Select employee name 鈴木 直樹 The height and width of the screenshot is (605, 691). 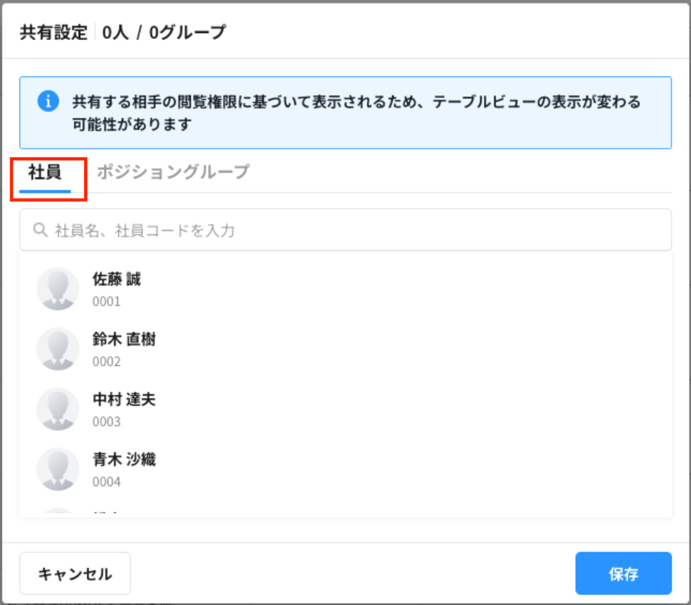pyautogui.click(x=124, y=340)
